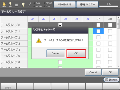Screen dimensions: 120x90
Task: Click the D SW status indicator
Action: click(47, 6)
